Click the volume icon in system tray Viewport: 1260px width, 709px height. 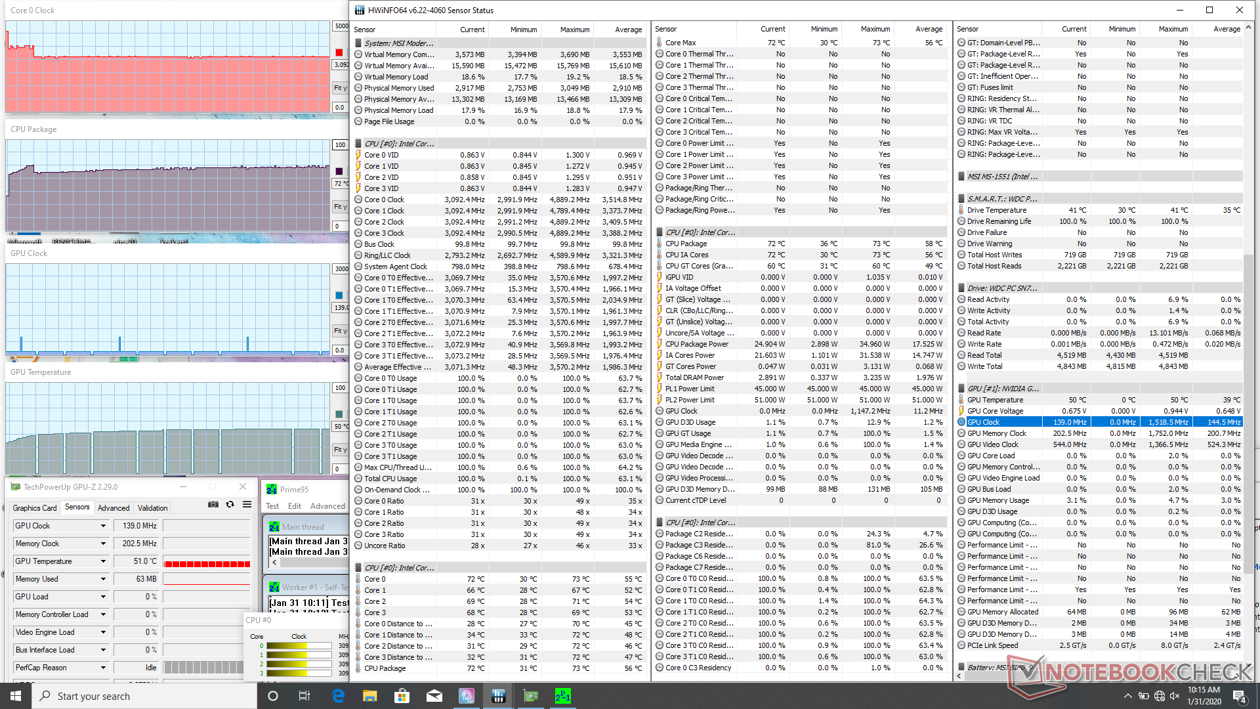coord(1175,696)
